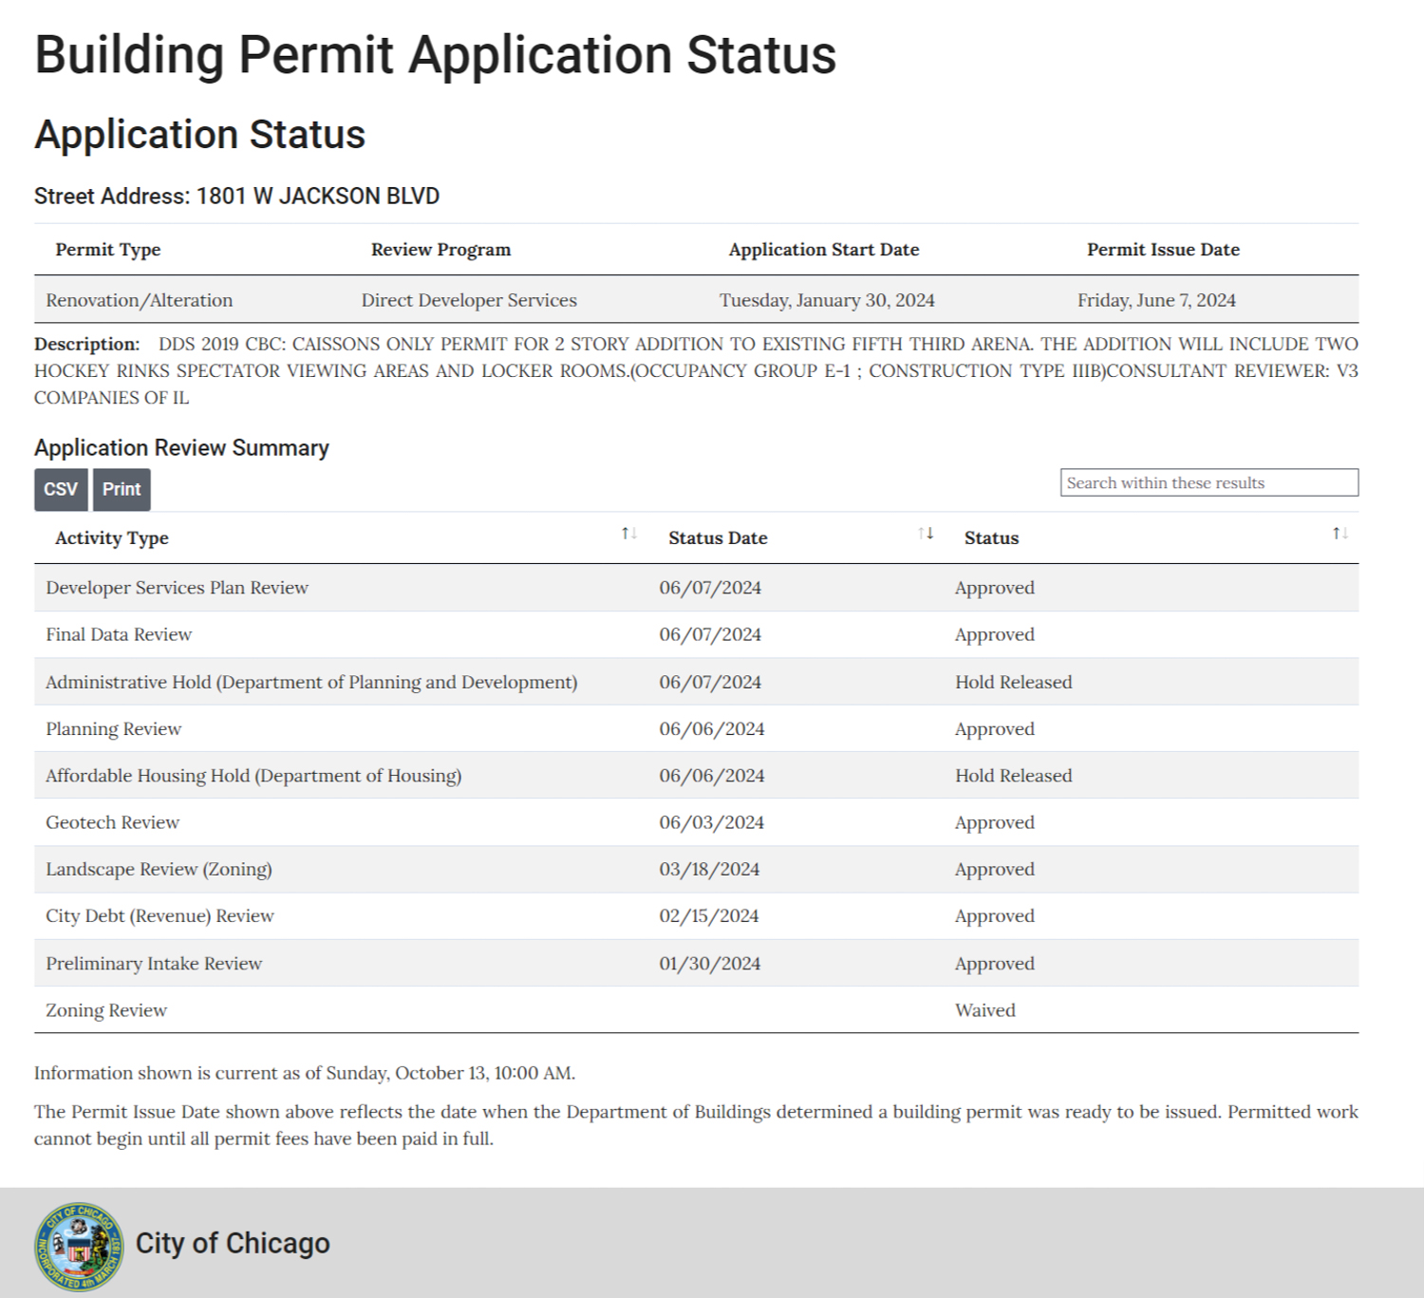Sort by the Status Date column arrows
This screenshot has width=1424, height=1298.
tap(926, 534)
